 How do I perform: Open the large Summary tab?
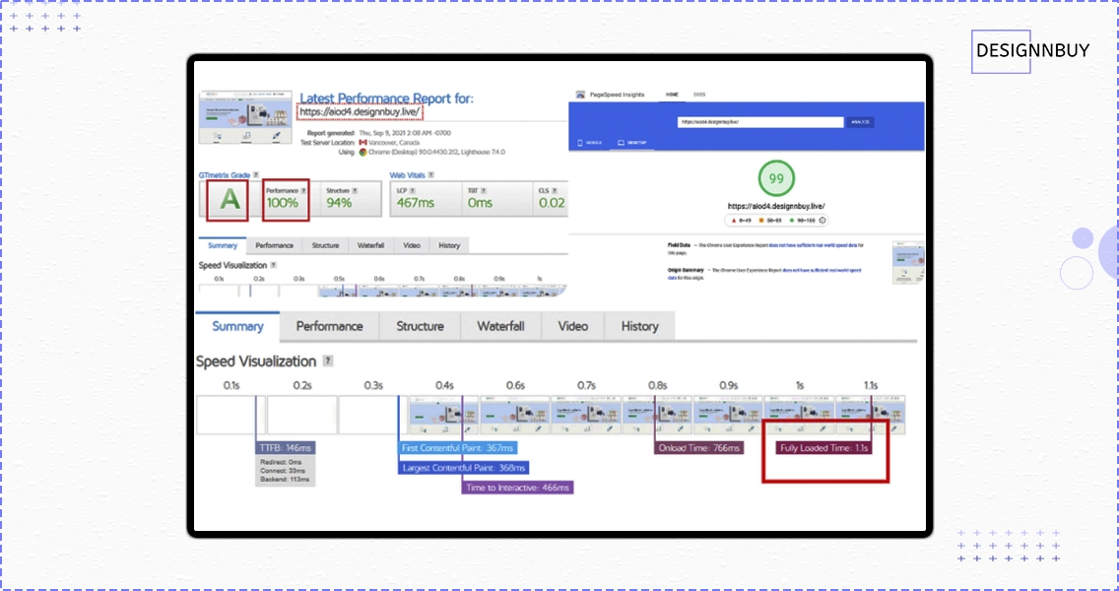click(237, 326)
